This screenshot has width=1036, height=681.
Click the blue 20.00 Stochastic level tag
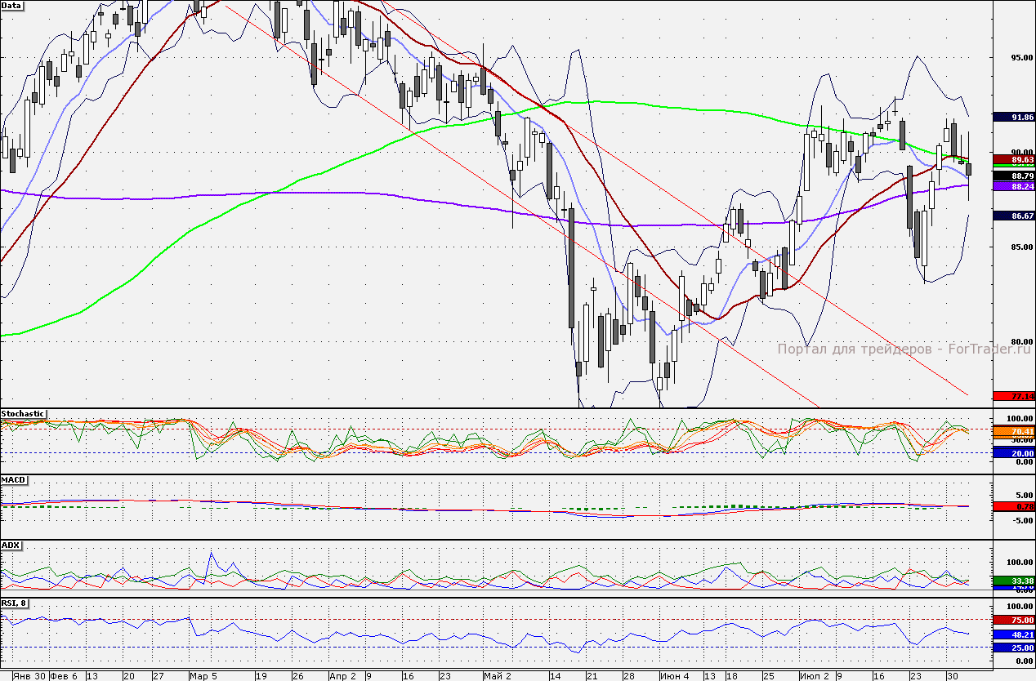[1014, 453]
